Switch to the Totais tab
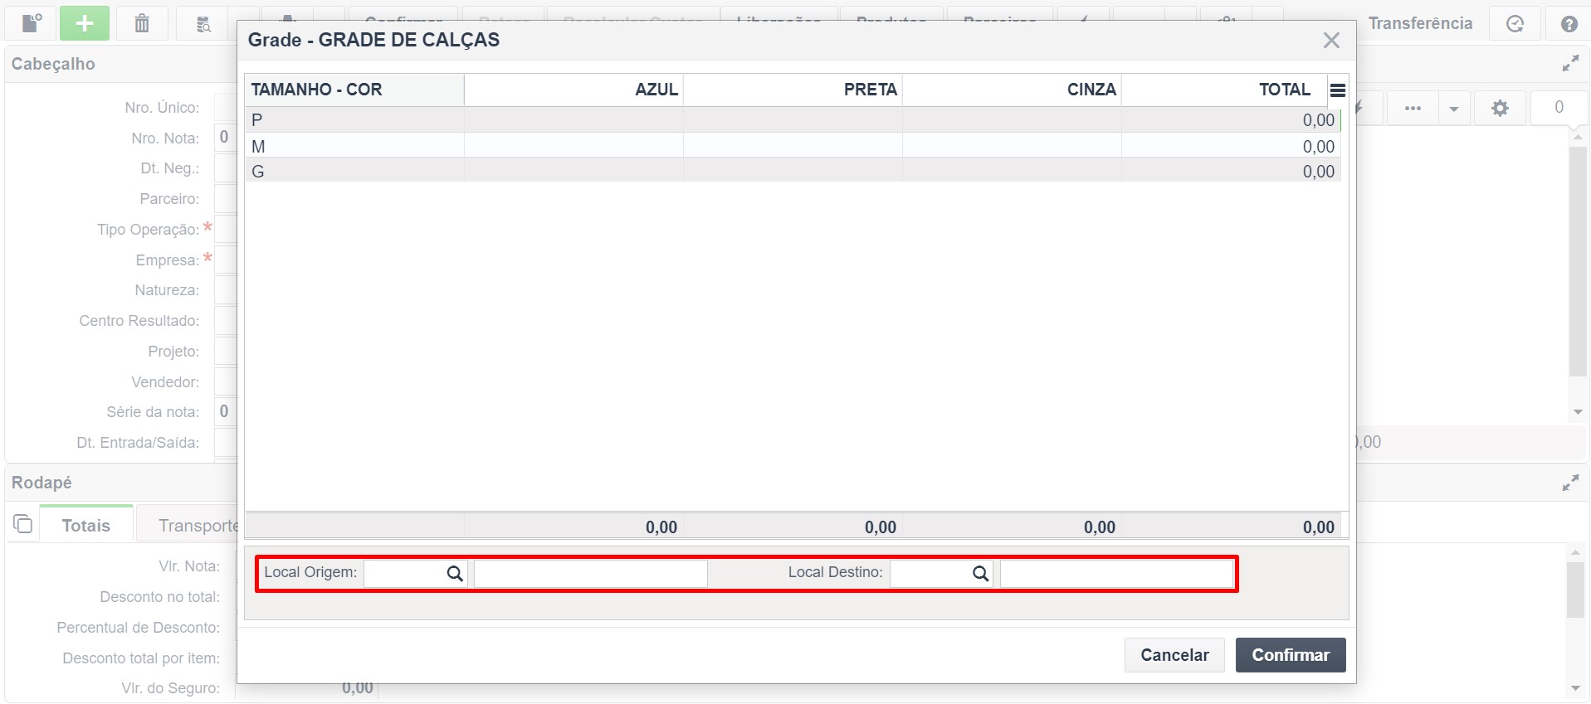The height and width of the screenshot is (704, 1591). 85,525
